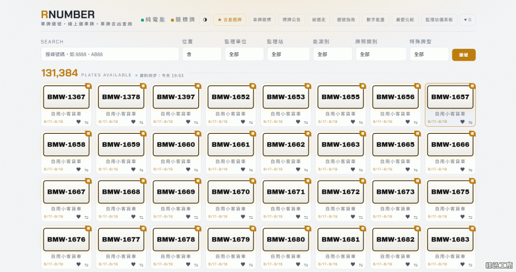This screenshot has height=272, width=516.
Task: Toggle dark/light theme contrast button
Action: (205, 20)
